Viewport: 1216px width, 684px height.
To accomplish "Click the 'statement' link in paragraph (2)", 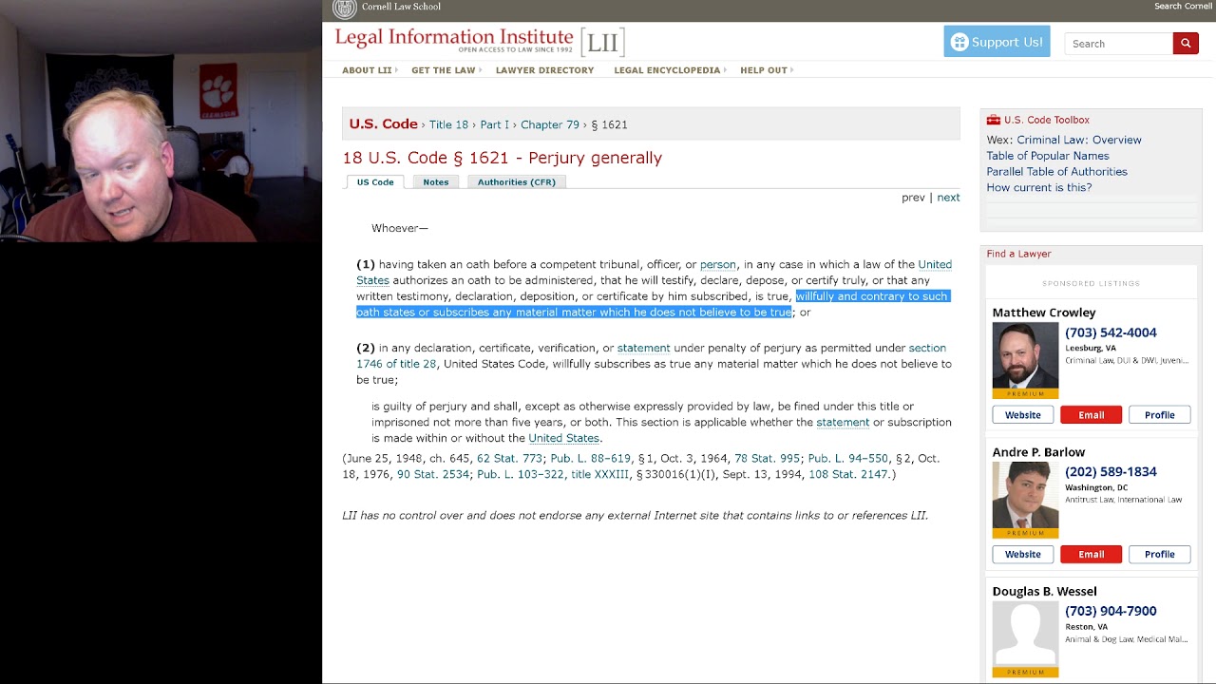I will click(x=644, y=348).
